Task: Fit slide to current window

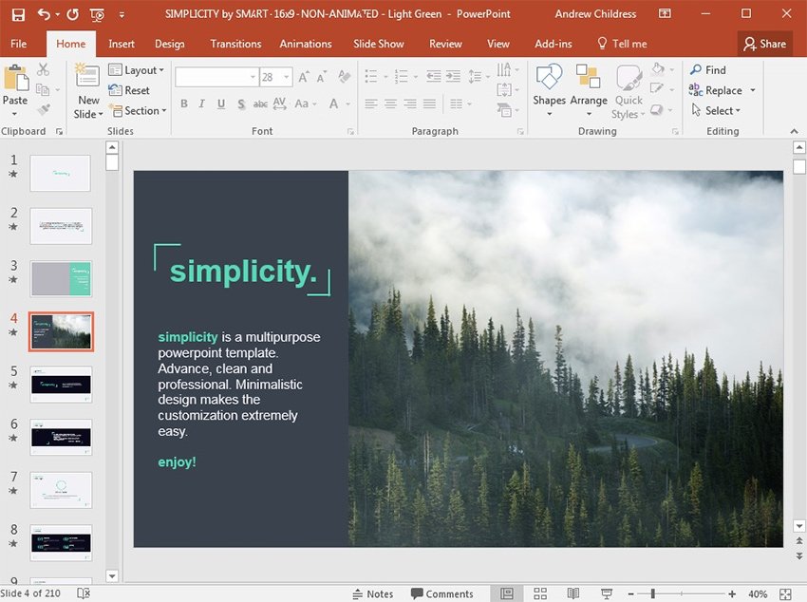Action: coord(785,593)
